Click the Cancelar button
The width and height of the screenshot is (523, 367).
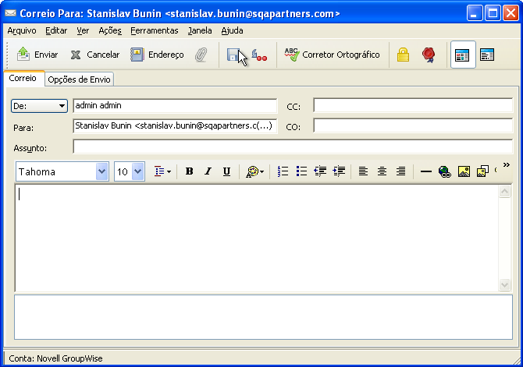pyautogui.click(x=94, y=55)
